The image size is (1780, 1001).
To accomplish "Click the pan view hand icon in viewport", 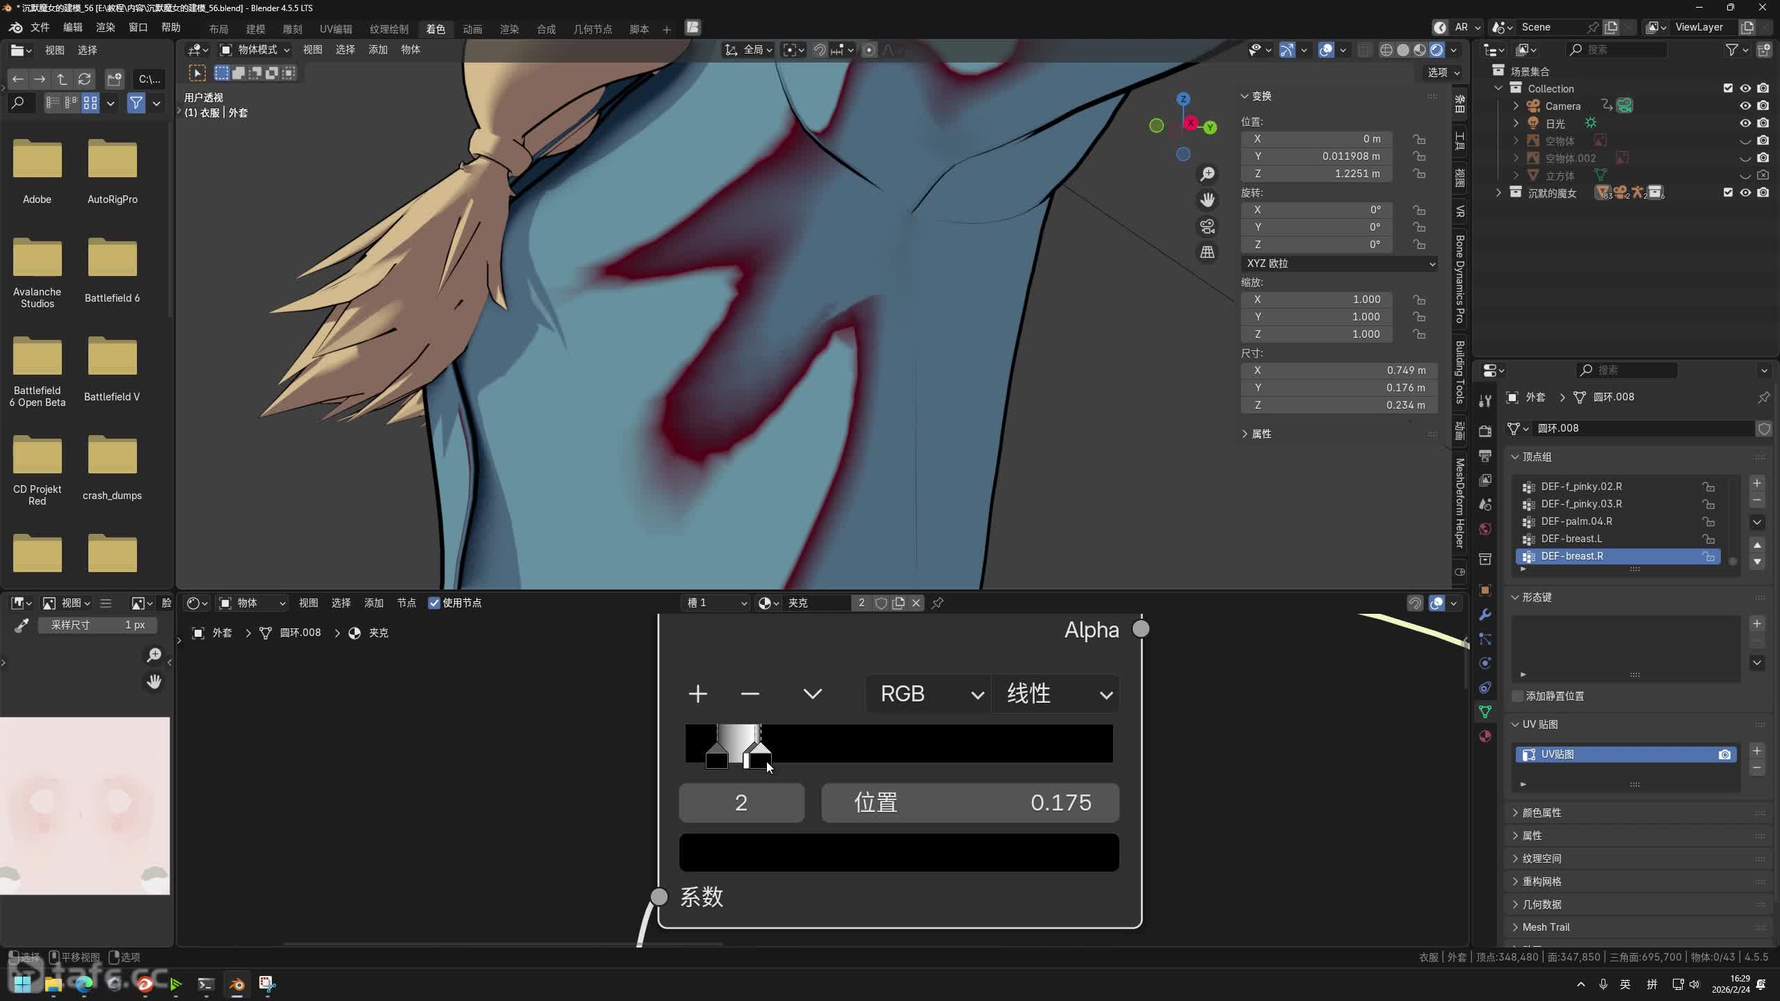I will 1208,200.
